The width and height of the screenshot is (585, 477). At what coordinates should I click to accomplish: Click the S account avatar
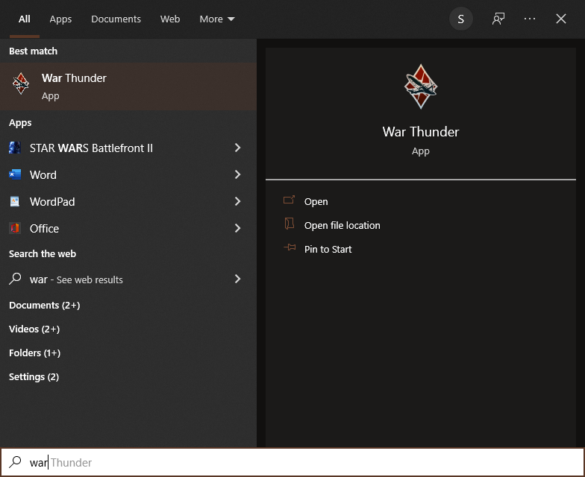(x=461, y=19)
